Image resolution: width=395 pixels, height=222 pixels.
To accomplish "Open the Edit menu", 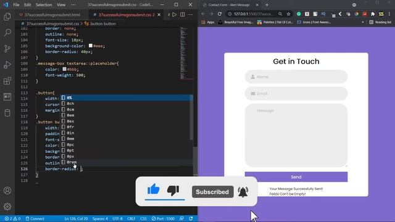I will 27,5.
